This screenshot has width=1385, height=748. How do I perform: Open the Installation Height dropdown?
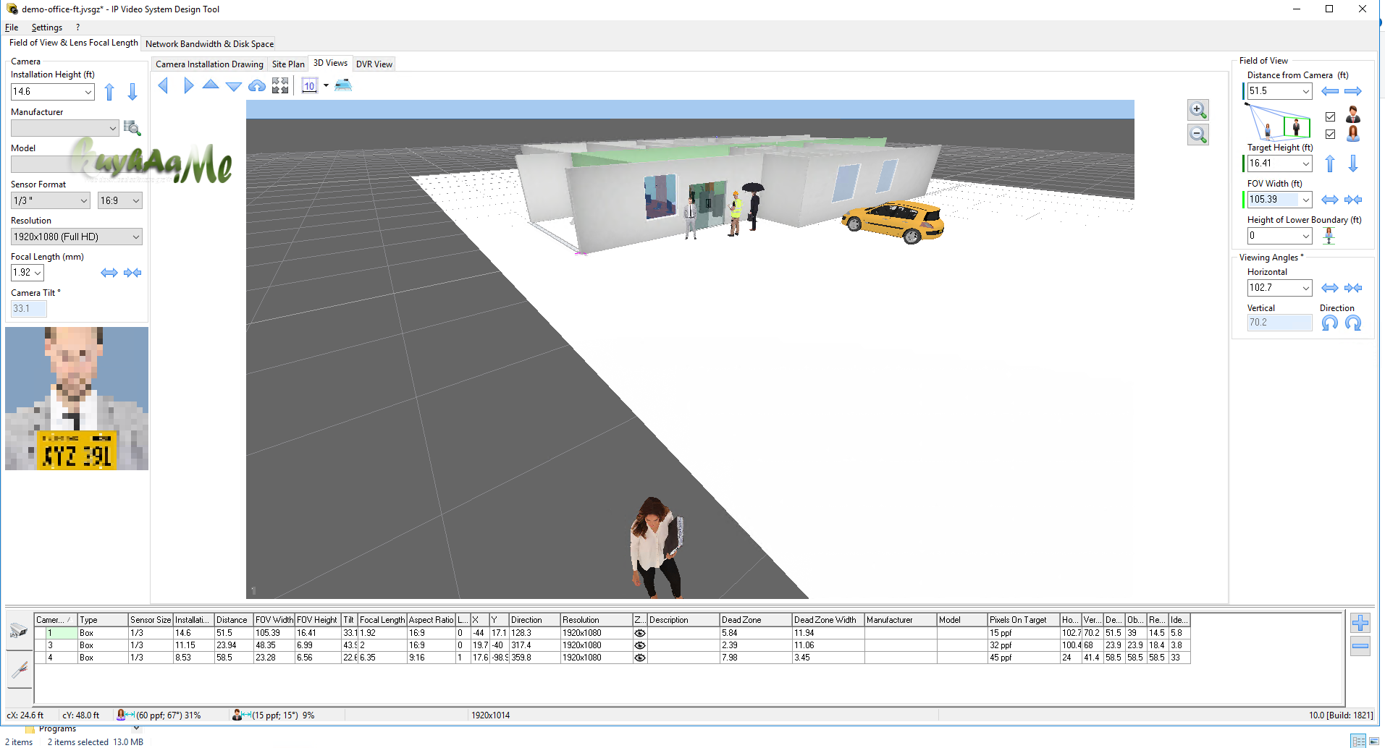pyautogui.click(x=88, y=92)
